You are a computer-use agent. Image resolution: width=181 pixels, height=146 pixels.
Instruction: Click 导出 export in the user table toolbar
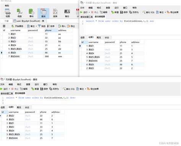click(71, 26)
